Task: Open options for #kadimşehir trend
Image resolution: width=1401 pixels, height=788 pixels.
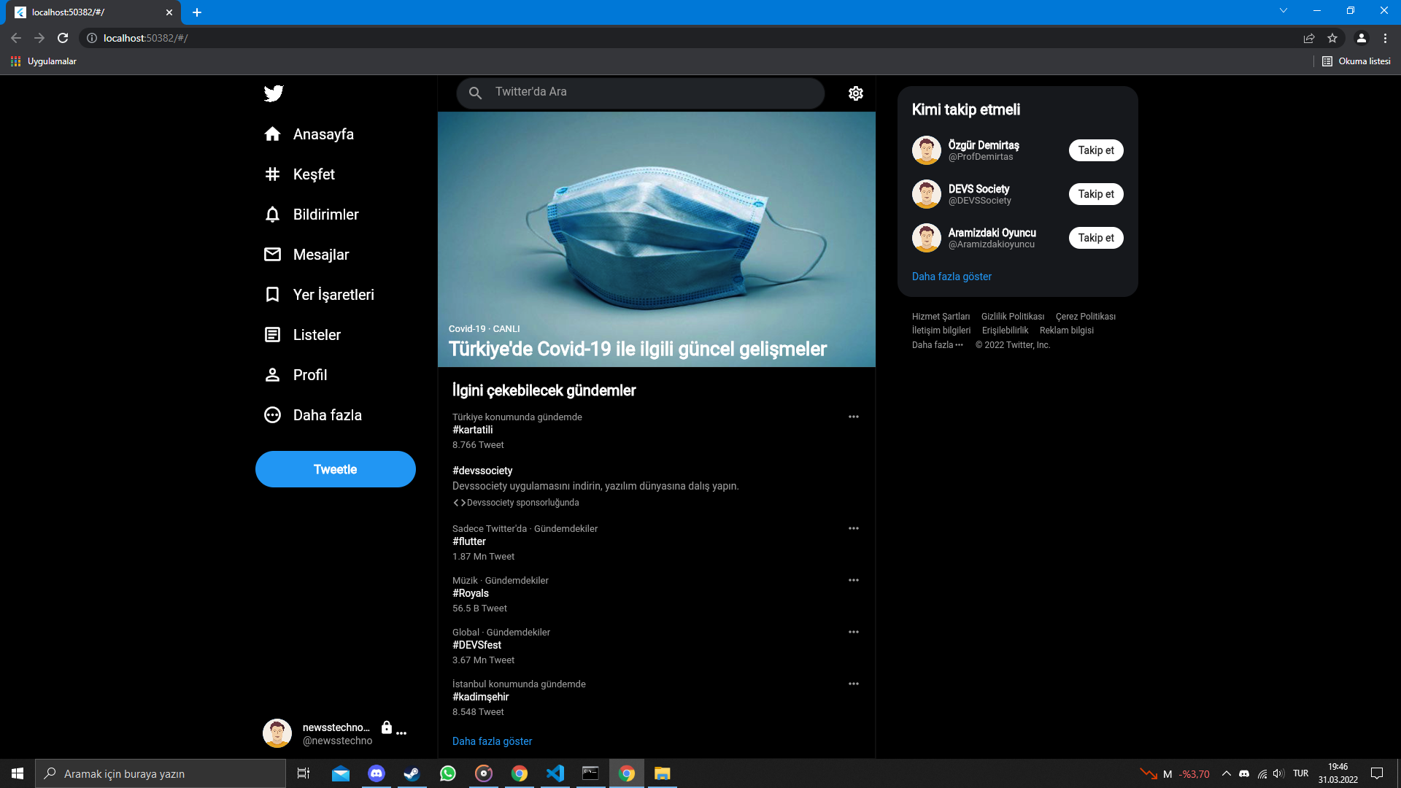Action: click(x=854, y=684)
